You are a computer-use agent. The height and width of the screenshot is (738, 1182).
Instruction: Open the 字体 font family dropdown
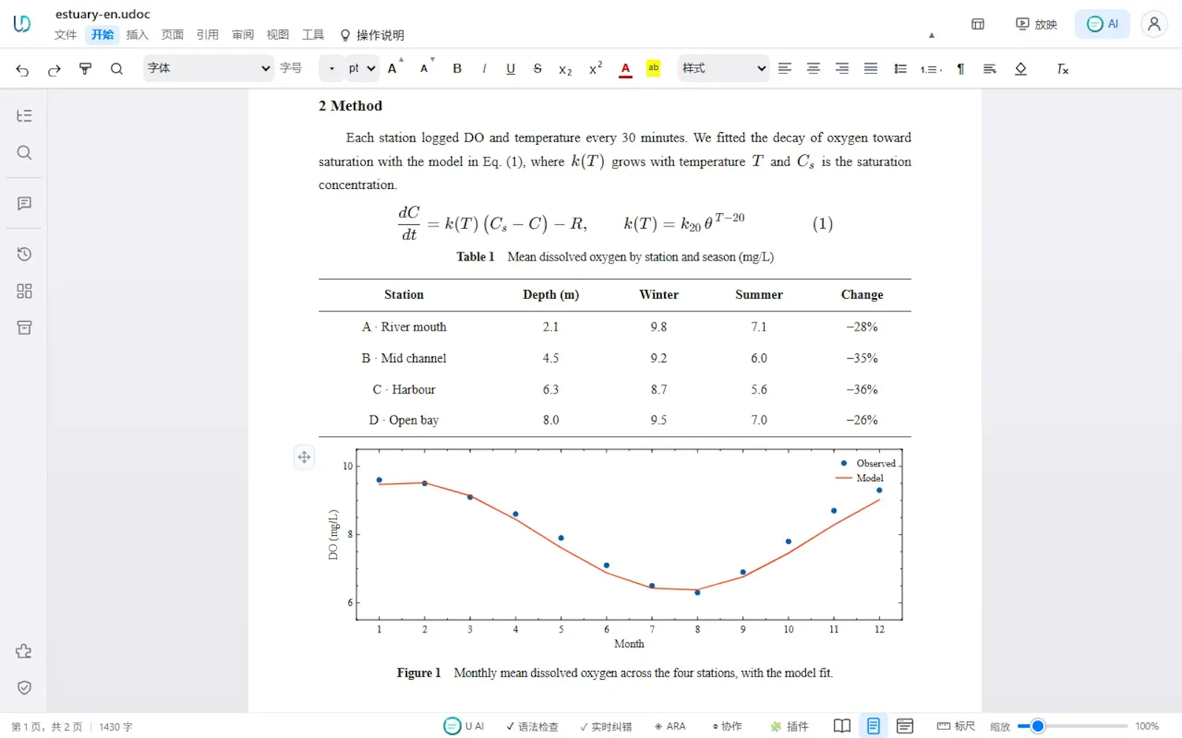point(208,68)
